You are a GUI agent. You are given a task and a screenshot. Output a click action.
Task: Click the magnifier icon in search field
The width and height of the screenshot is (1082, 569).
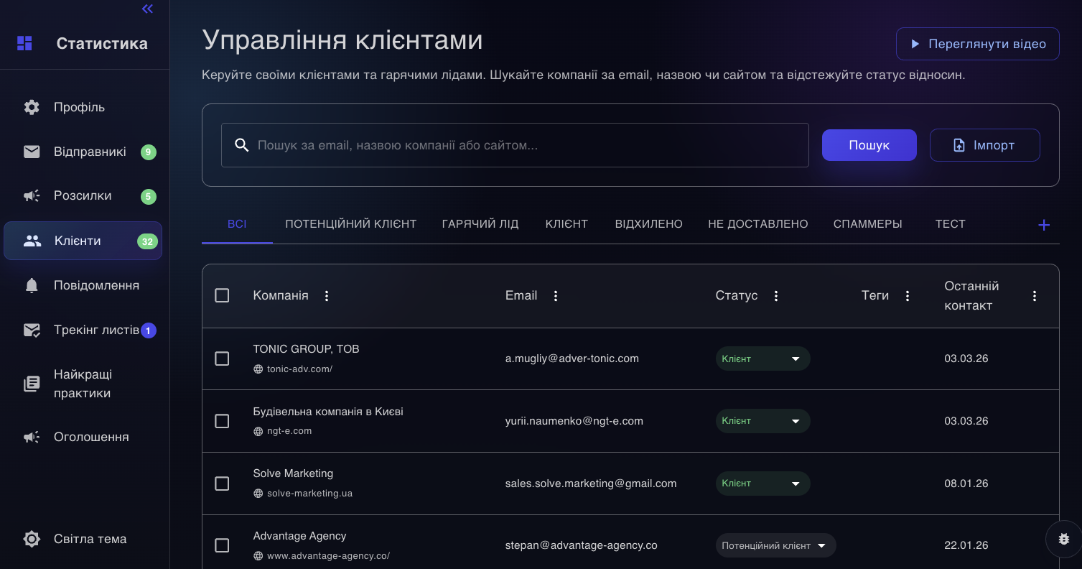(241, 145)
